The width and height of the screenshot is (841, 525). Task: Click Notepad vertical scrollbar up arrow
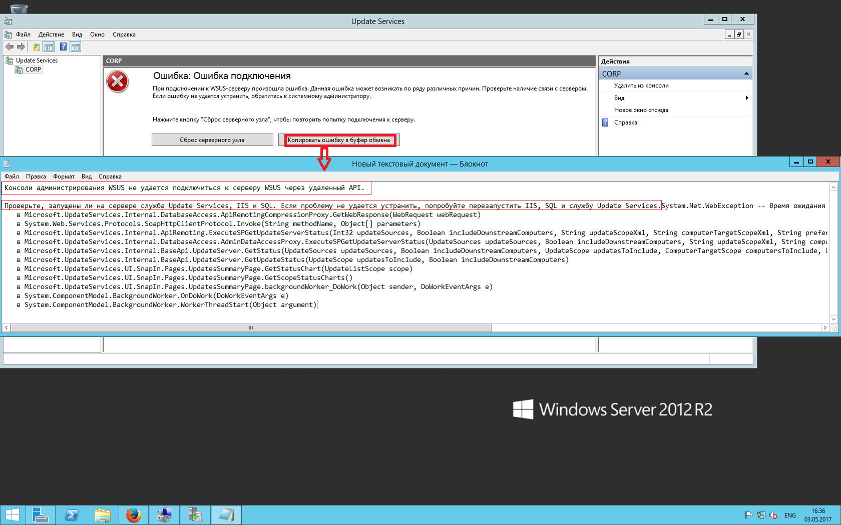(x=833, y=187)
